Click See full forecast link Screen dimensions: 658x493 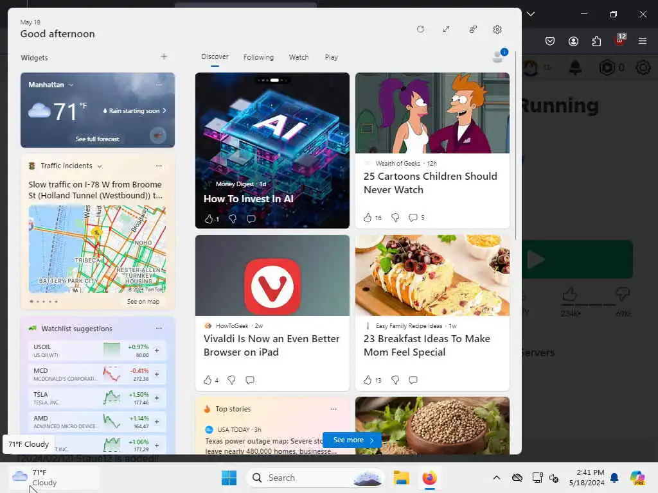point(98,139)
